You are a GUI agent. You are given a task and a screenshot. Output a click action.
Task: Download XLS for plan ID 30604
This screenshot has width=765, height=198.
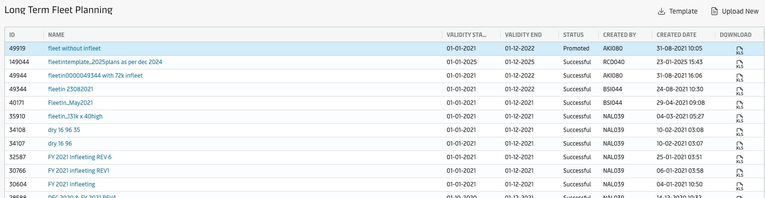[x=739, y=186]
